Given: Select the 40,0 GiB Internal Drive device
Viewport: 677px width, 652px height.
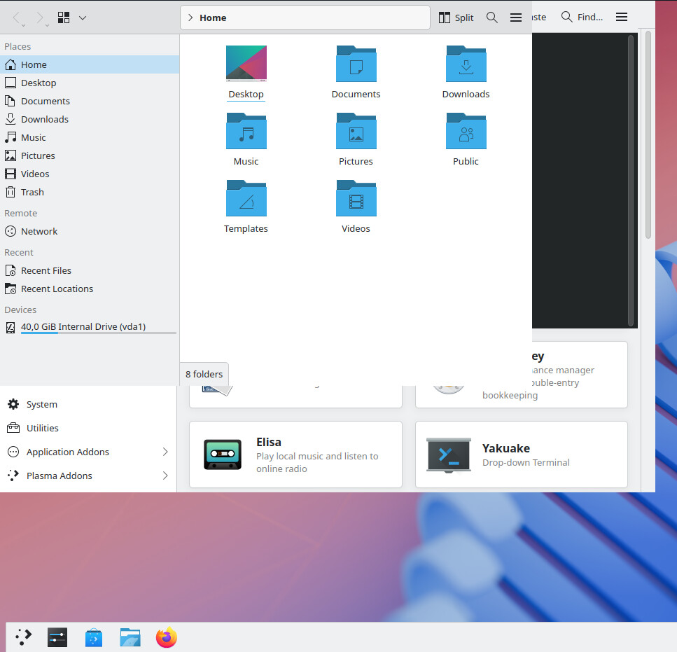Looking at the screenshot, I should tap(83, 326).
